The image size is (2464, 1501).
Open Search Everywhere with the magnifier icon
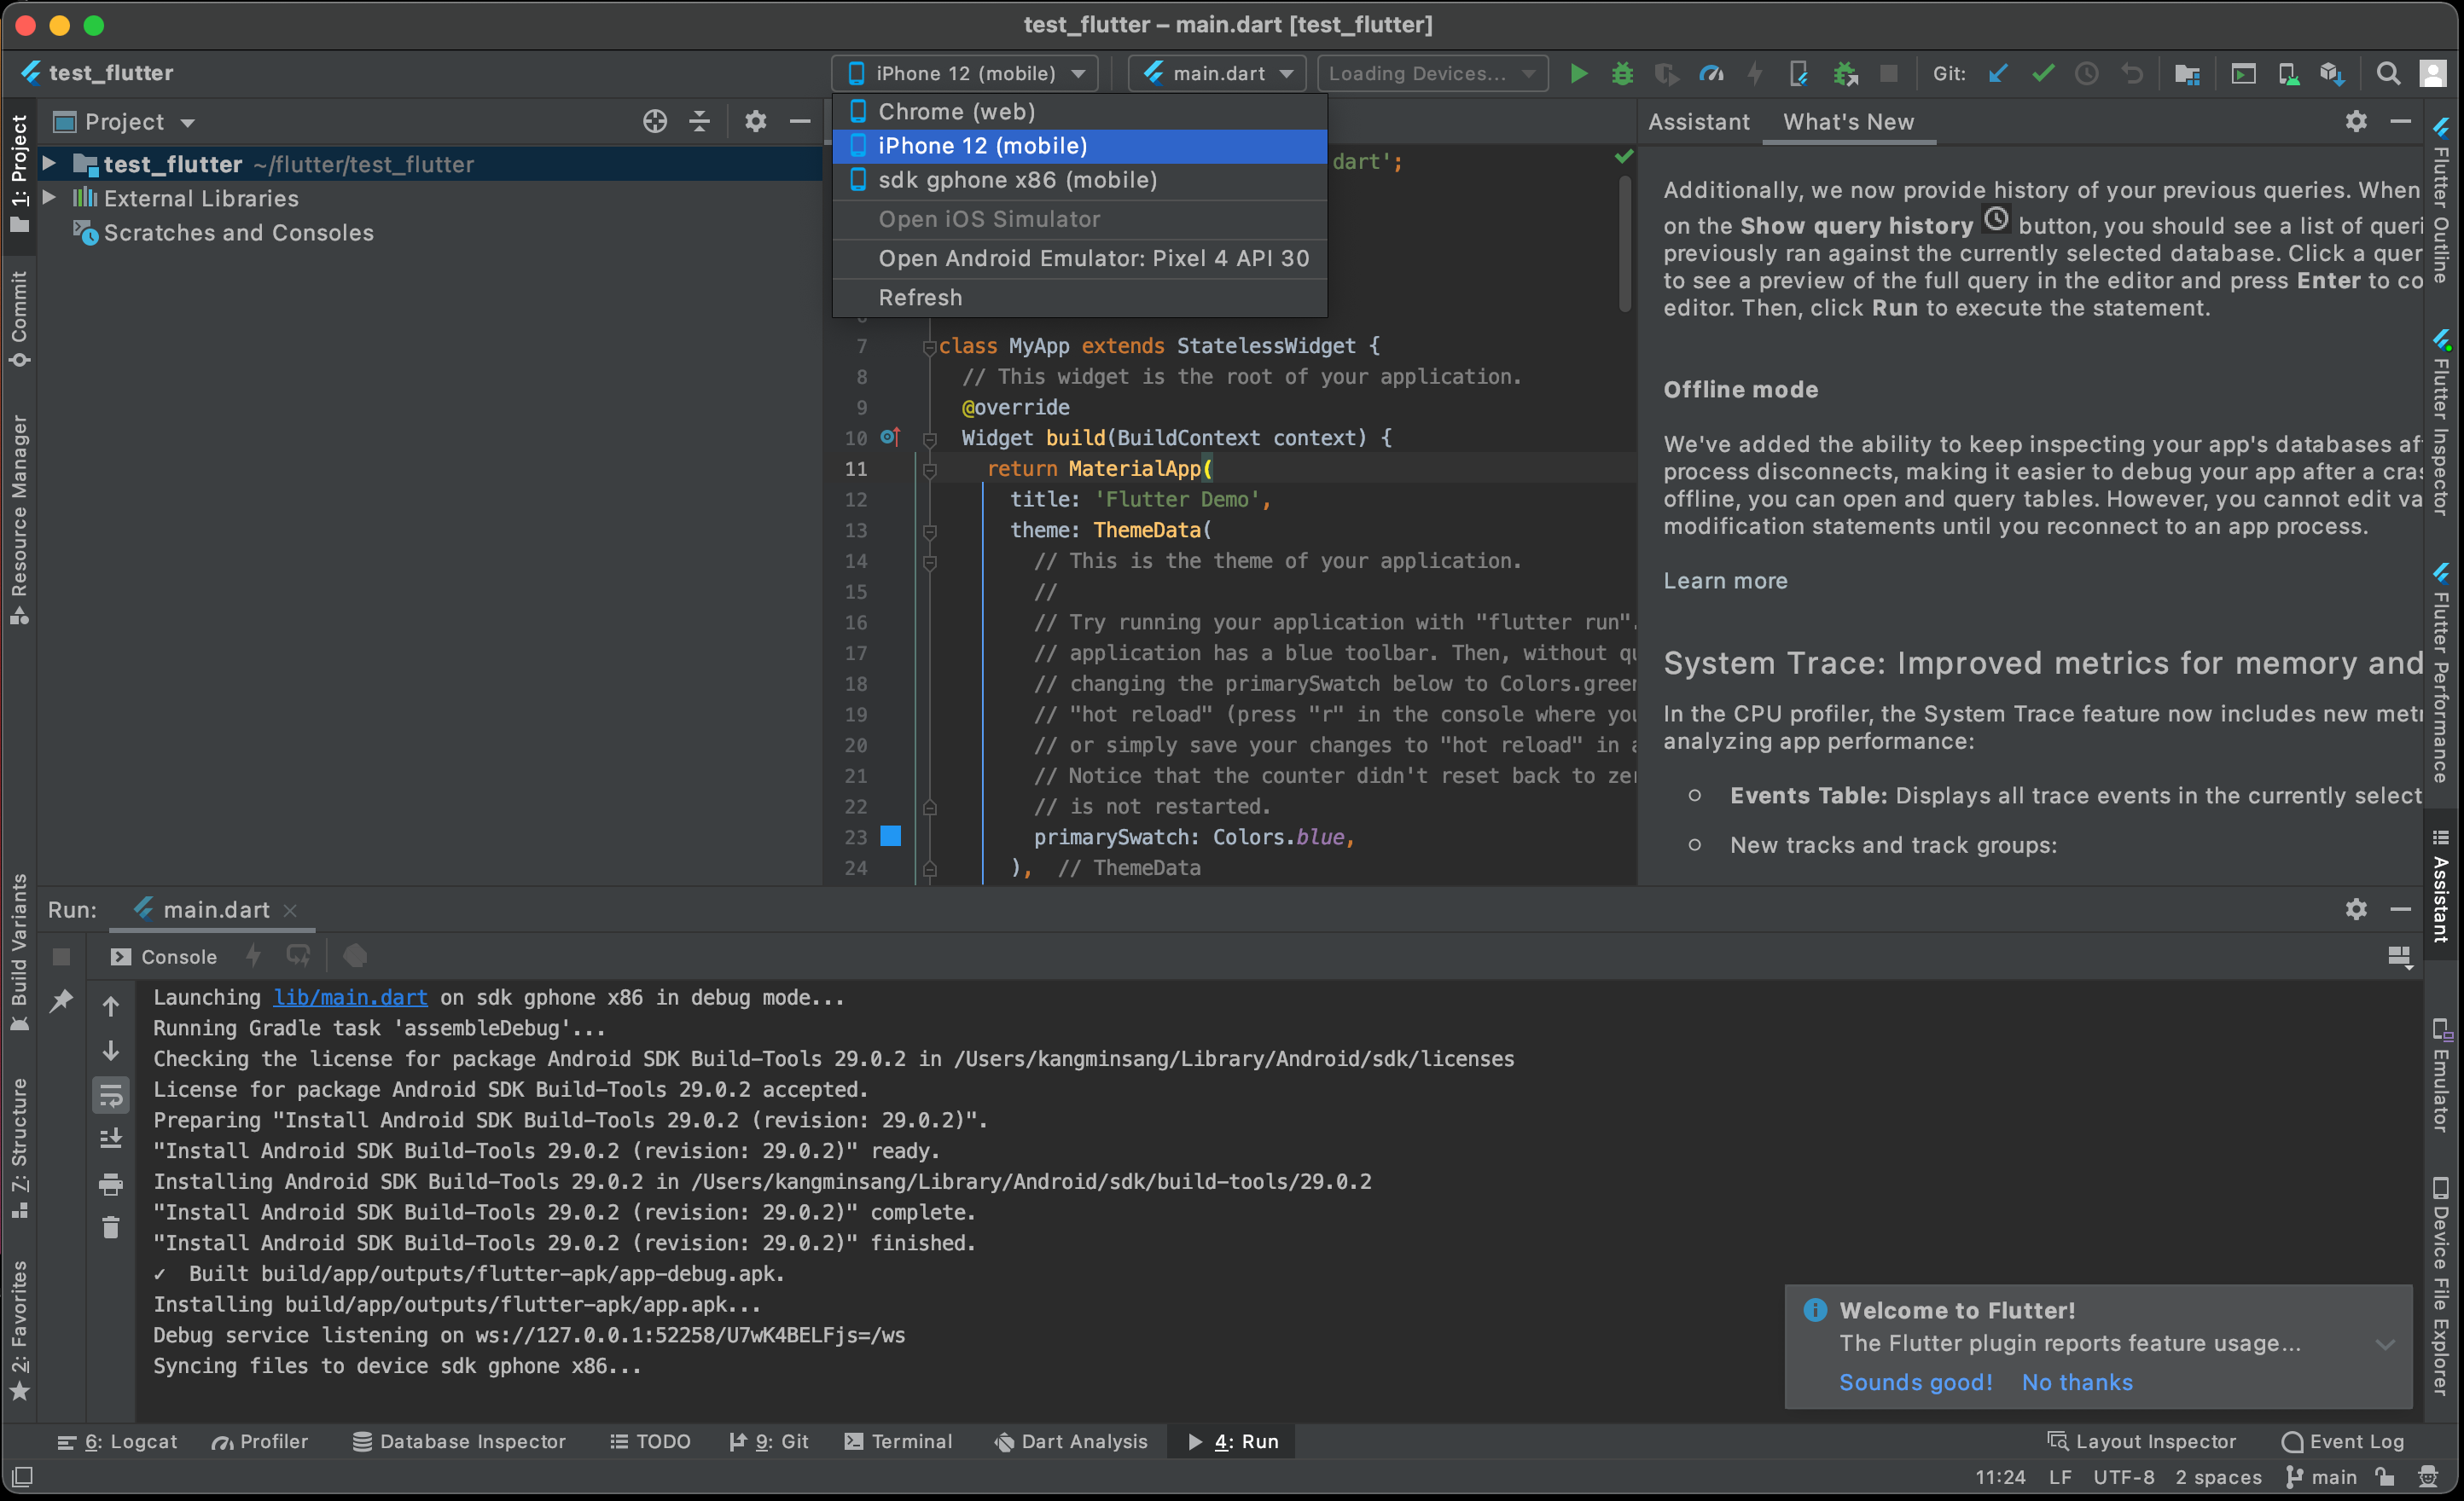(x=2388, y=73)
